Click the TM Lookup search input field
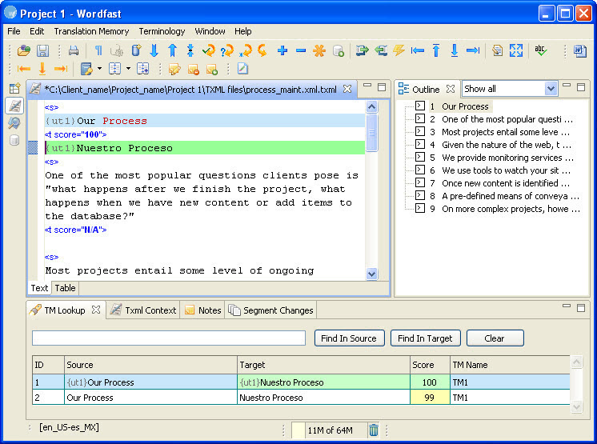597x444 pixels. (x=169, y=338)
